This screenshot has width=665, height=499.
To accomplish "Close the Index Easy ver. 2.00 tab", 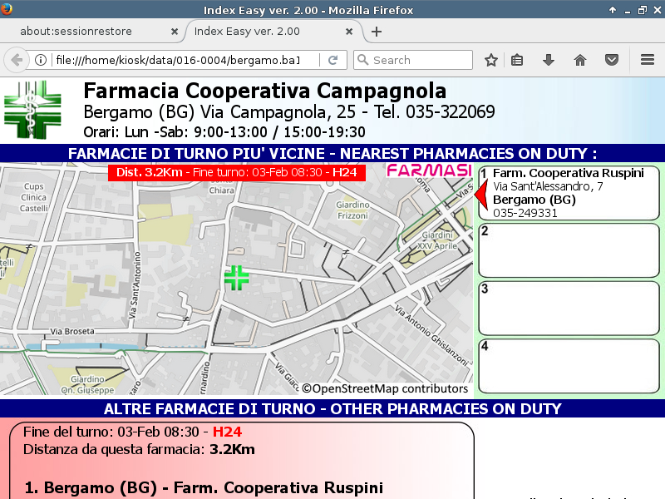I will pos(350,32).
